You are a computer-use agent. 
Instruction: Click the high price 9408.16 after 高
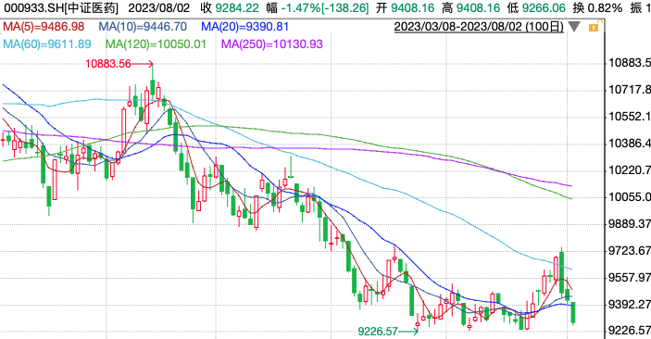point(478,8)
